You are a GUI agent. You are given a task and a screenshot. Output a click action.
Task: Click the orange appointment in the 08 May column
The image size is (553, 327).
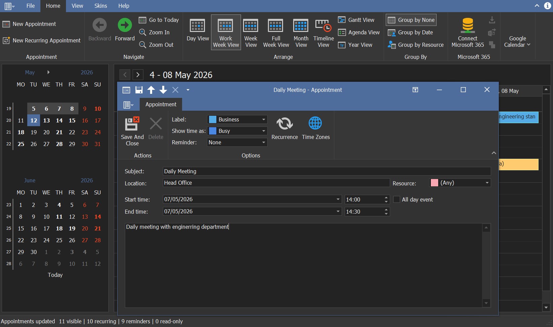pyautogui.click(x=518, y=165)
